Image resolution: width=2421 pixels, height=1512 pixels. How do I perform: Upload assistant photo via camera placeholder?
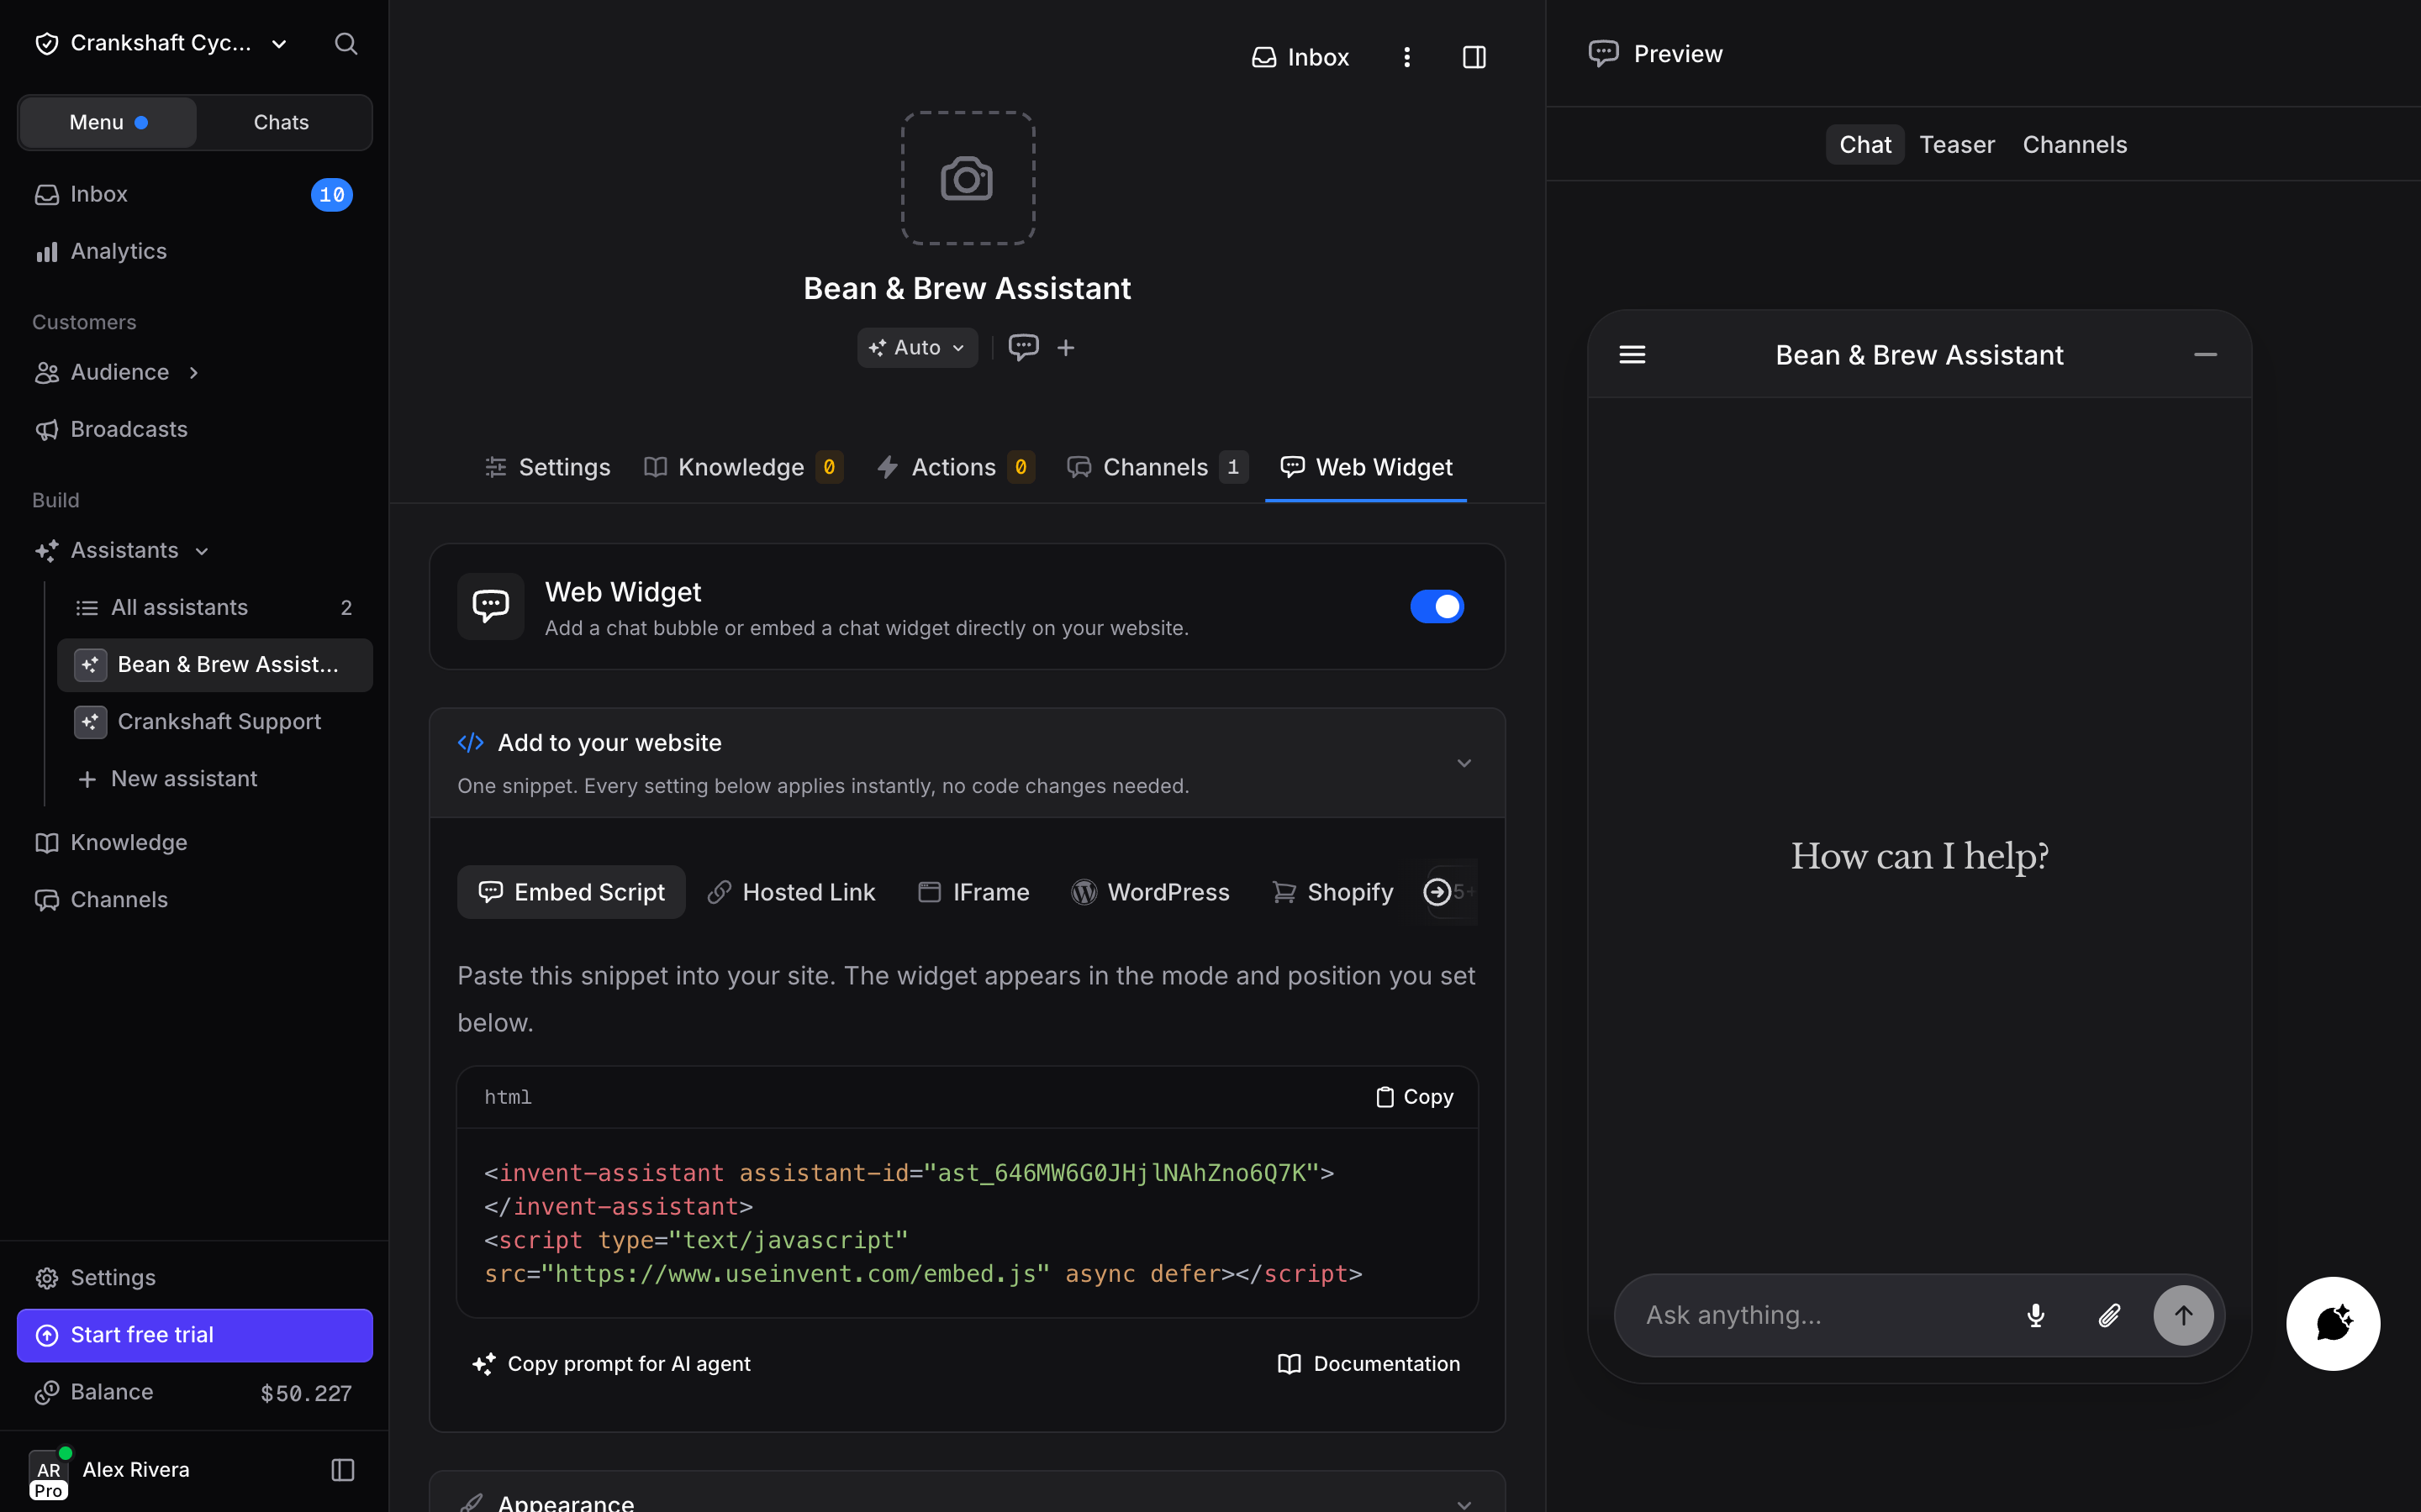(968, 178)
